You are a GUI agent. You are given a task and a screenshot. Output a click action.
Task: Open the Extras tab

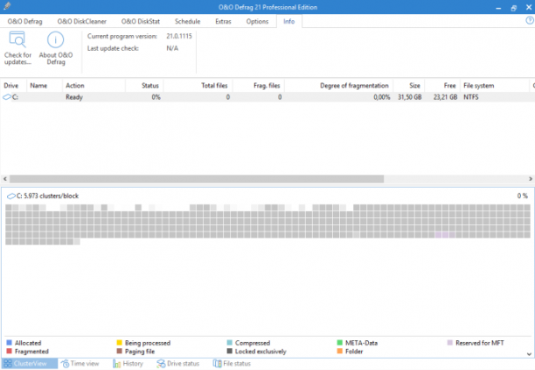click(223, 22)
